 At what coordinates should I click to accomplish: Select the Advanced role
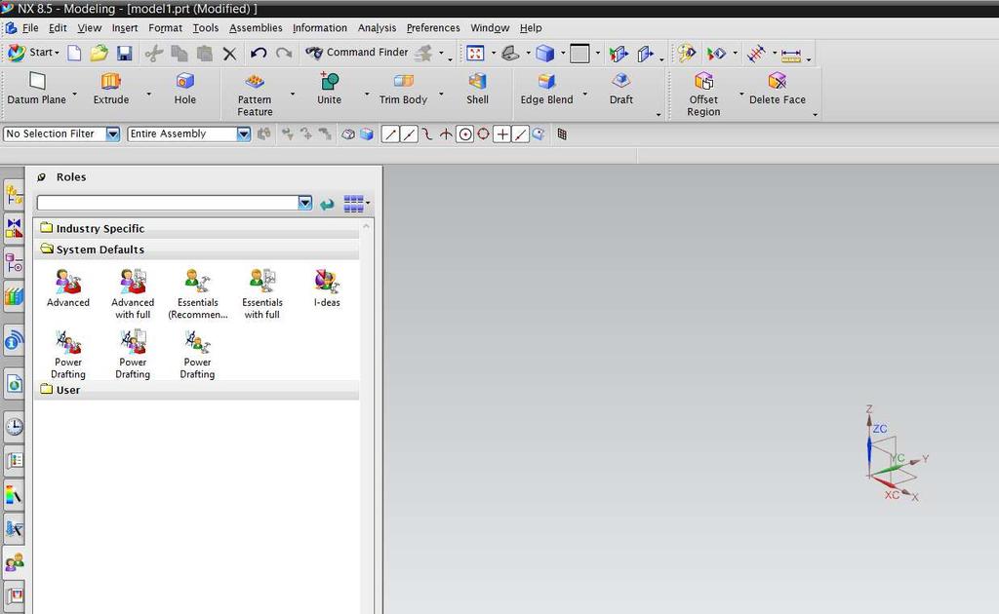coord(68,288)
